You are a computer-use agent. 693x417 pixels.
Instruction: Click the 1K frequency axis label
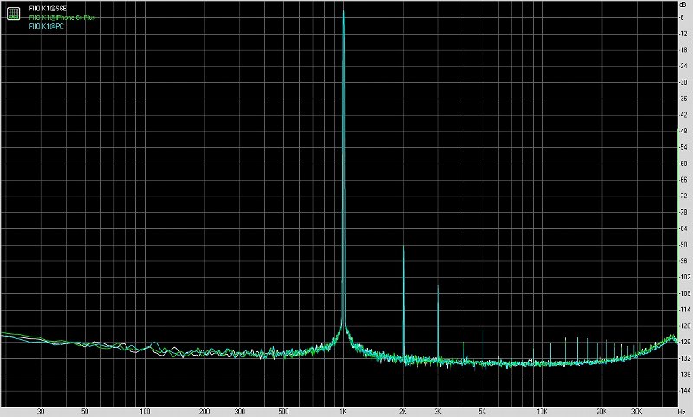coord(344,411)
